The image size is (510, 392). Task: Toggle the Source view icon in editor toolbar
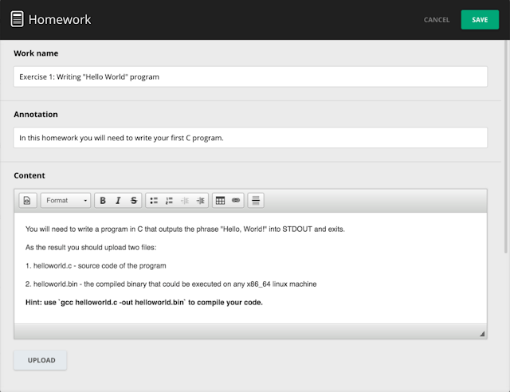click(27, 201)
